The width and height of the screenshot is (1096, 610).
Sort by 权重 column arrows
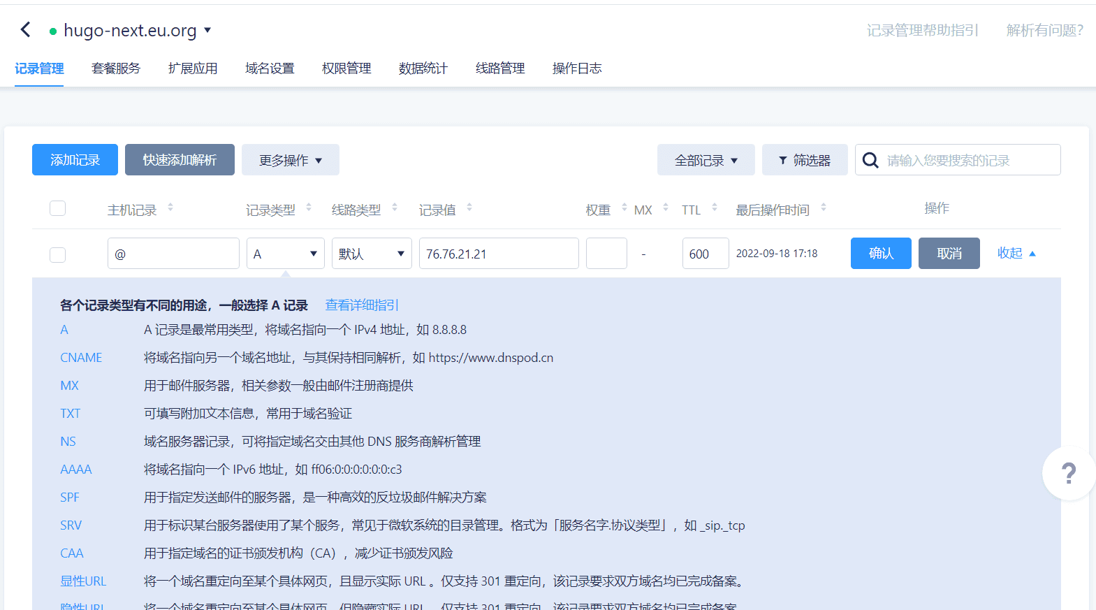click(624, 208)
